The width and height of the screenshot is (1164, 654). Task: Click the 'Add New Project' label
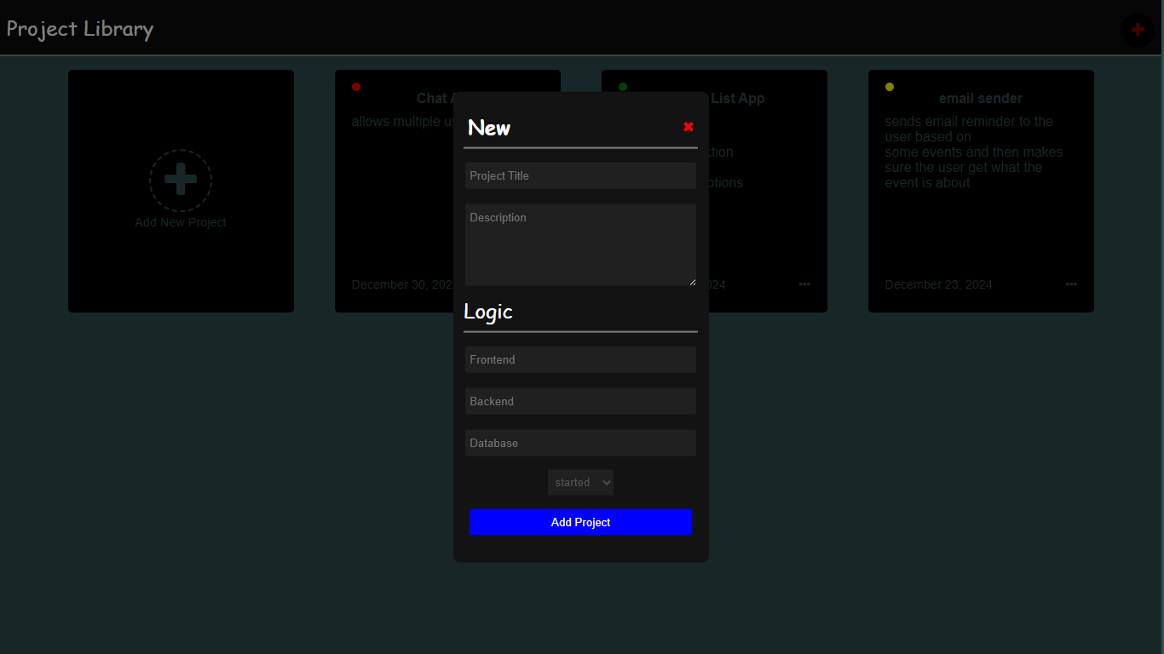[x=181, y=223]
